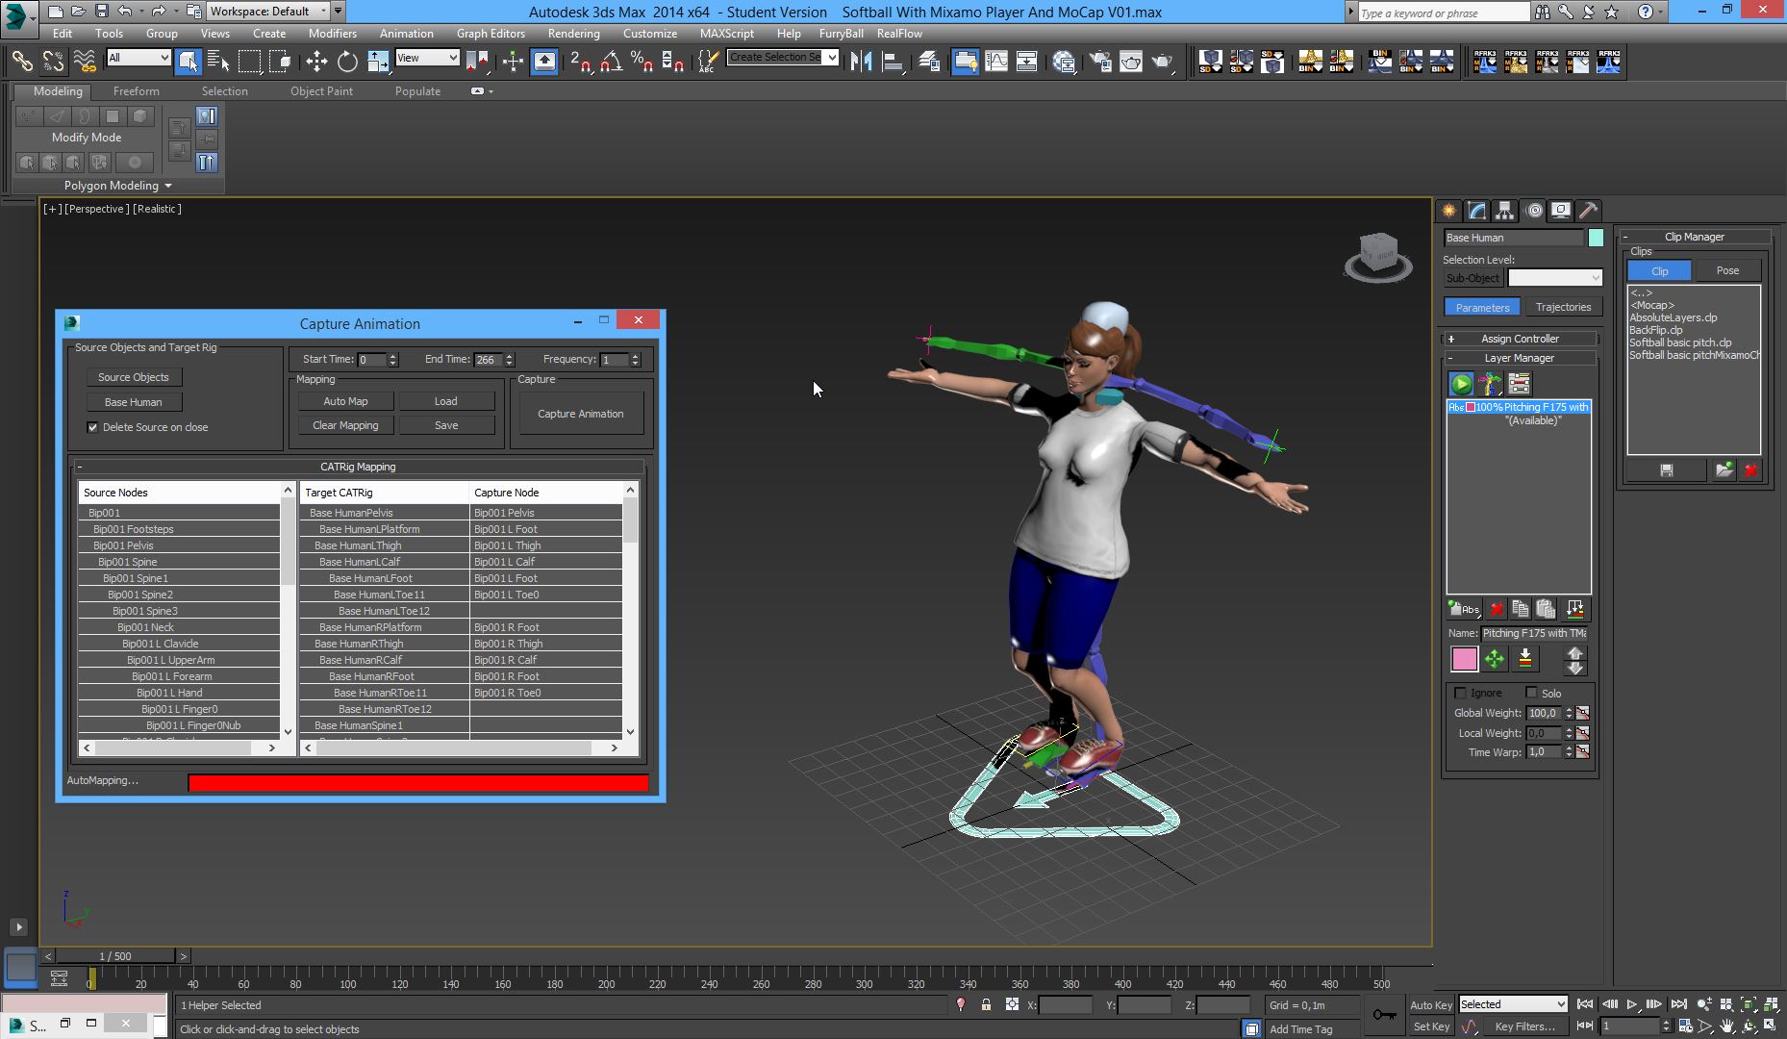Click Play Animation button
Viewport: 1787px width, 1039px height.
tap(1631, 1004)
